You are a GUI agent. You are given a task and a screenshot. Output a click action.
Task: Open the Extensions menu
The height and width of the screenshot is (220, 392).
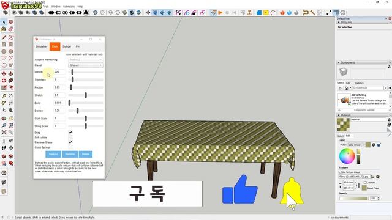[69, 7]
